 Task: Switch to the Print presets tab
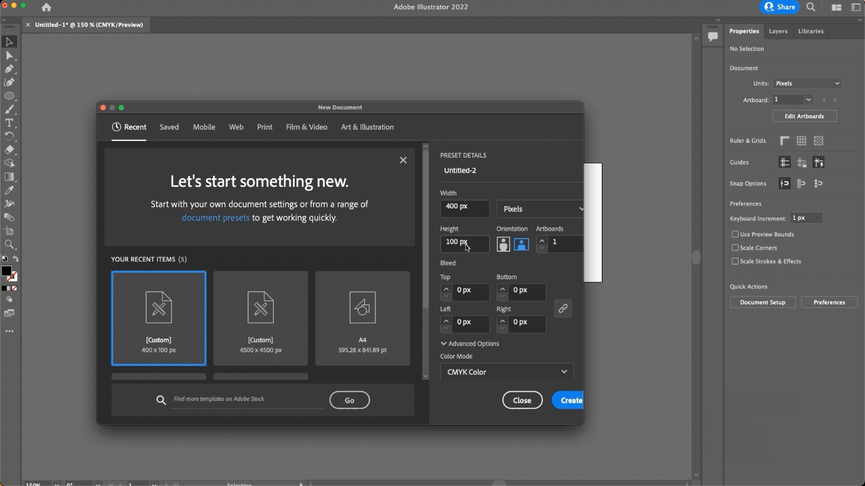(x=265, y=127)
